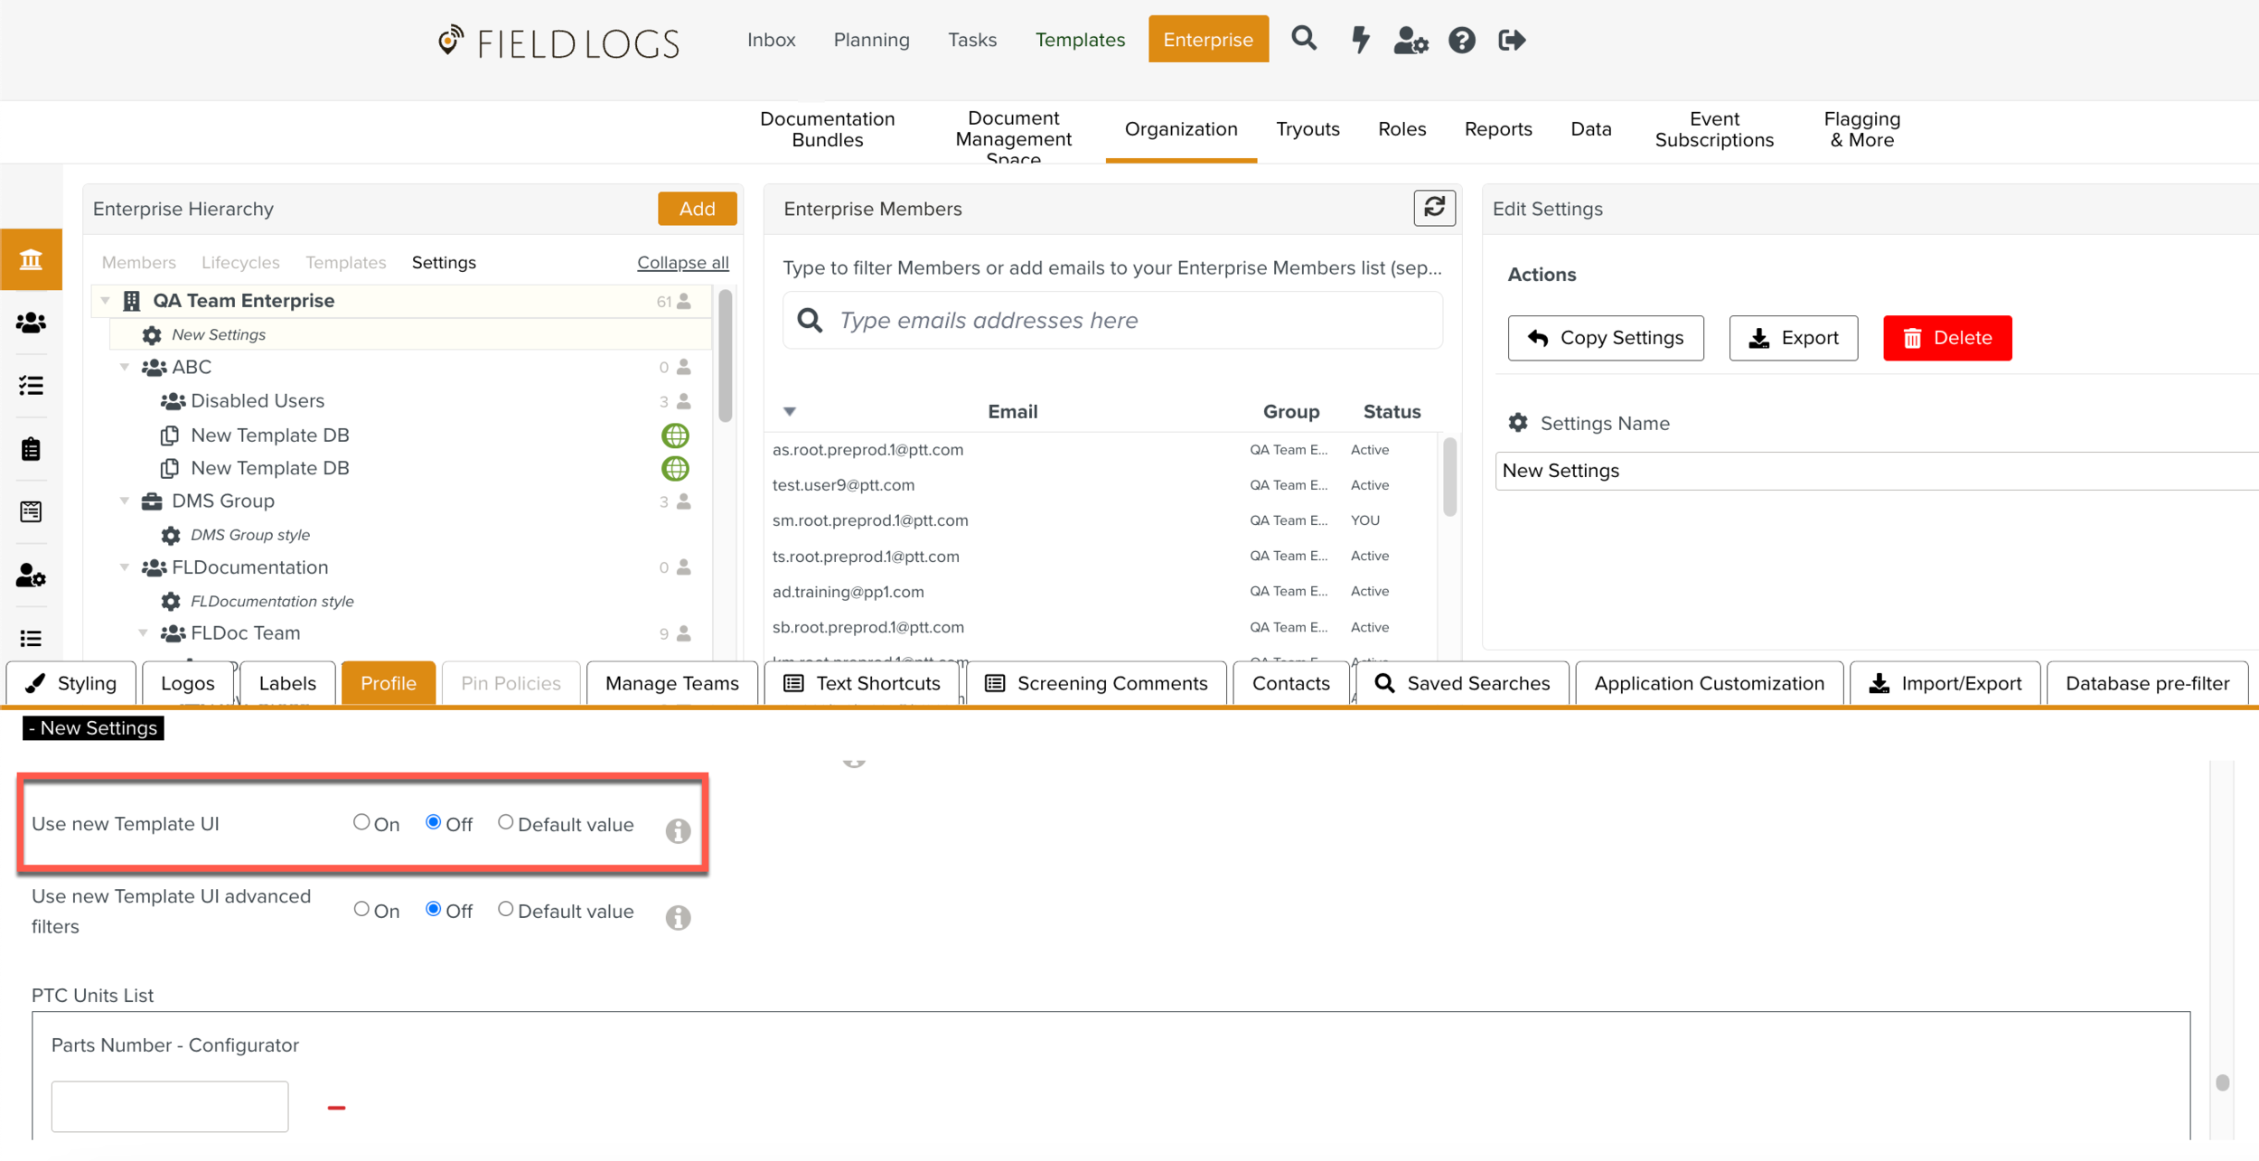This screenshot has width=2259, height=1161.
Task: Collapse the ABC group node
Action: (125, 367)
